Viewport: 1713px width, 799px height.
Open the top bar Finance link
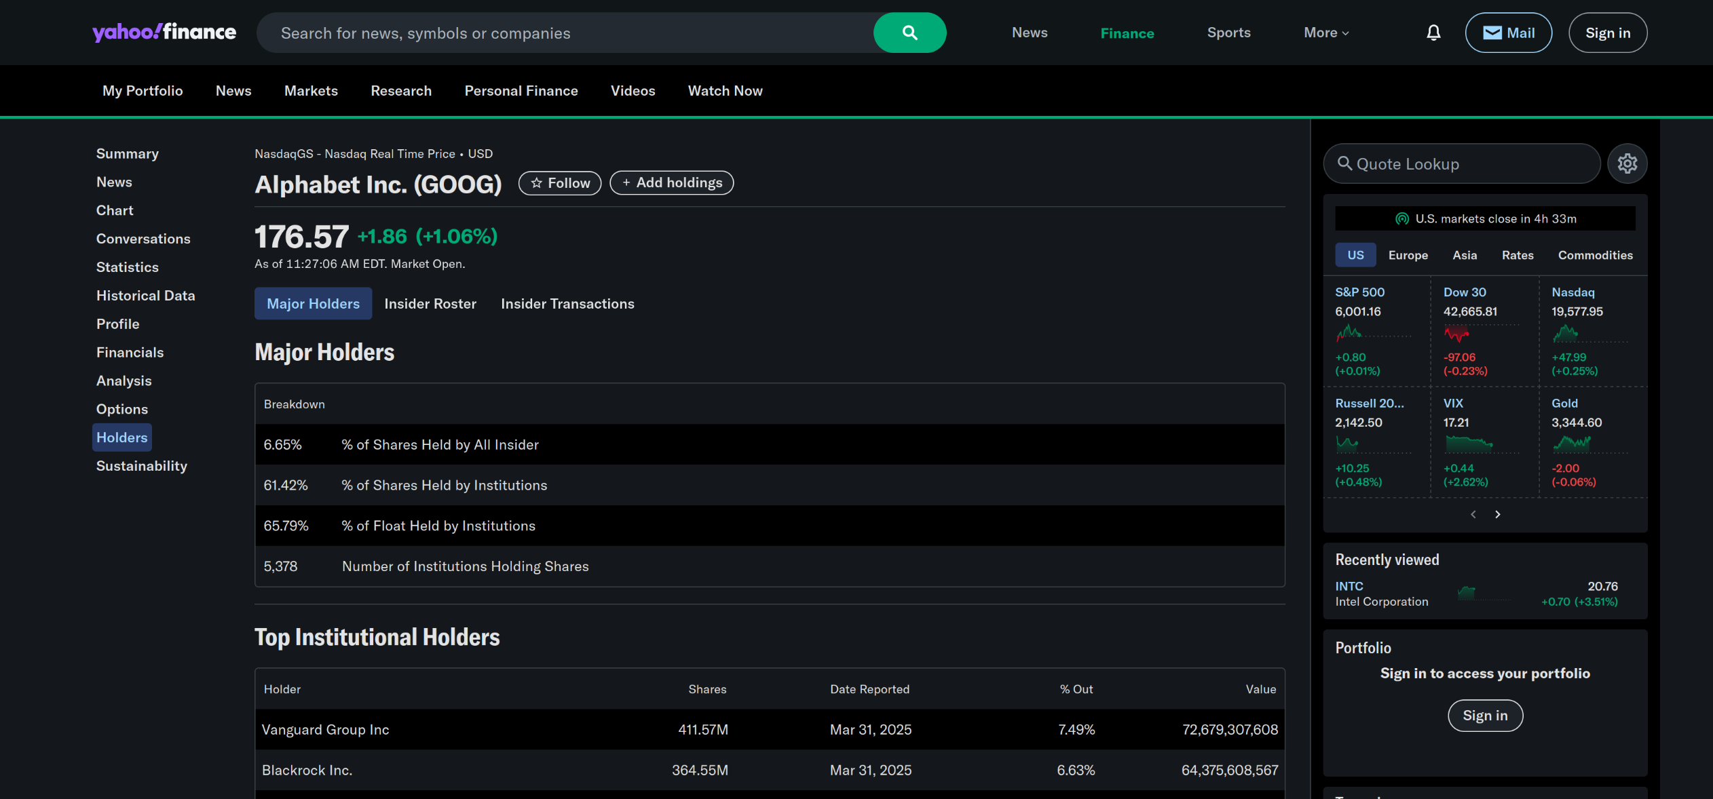click(x=1127, y=33)
